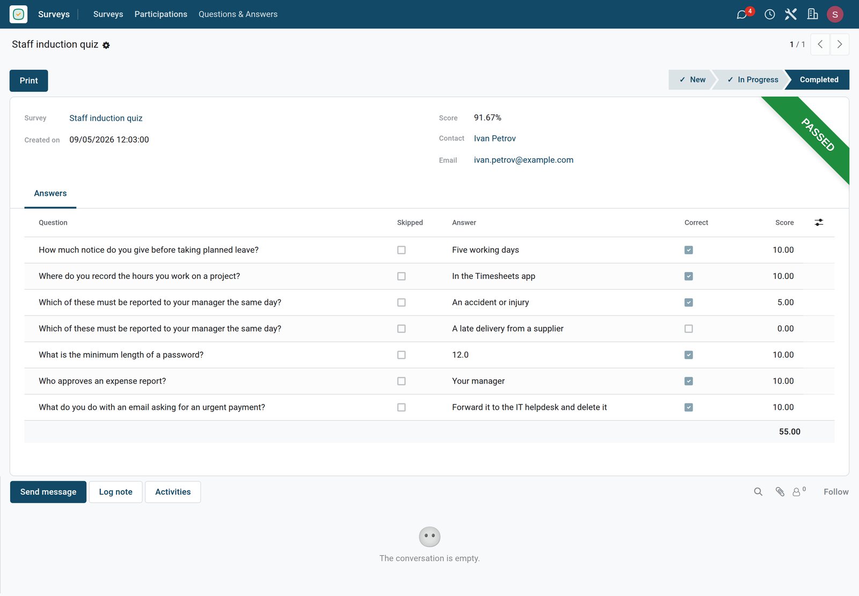Open the Surveys app home icon

[18, 14]
